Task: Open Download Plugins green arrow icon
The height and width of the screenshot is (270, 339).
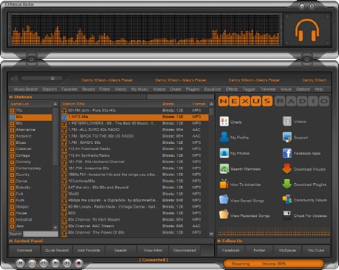Action: pos(287,184)
